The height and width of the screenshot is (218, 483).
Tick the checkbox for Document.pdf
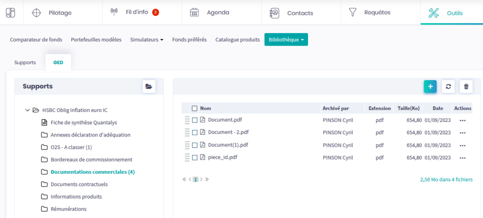point(195,121)
